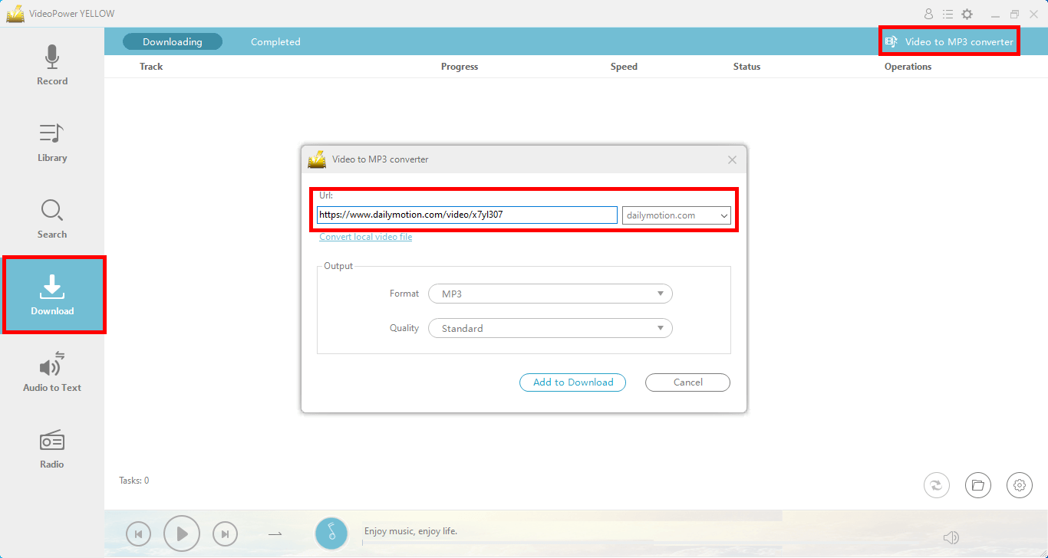Play the current track
1048x558 pixels.
[x=182, y=533]
